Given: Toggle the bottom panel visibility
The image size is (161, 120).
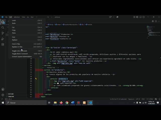Looking at the screenshot, I should pos(140,17).
